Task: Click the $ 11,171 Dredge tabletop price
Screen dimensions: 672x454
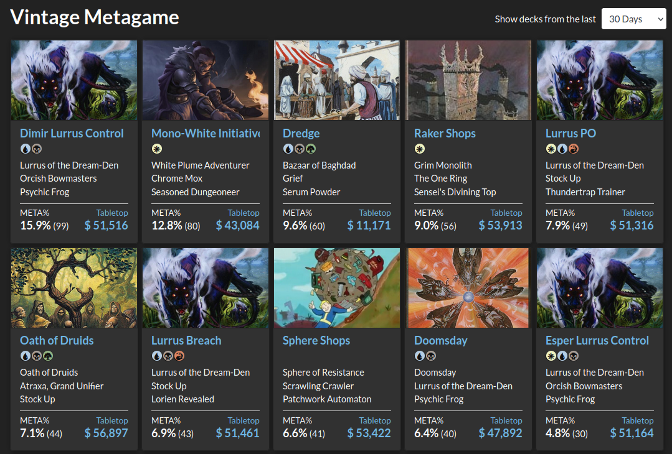Action: point(369,225)
